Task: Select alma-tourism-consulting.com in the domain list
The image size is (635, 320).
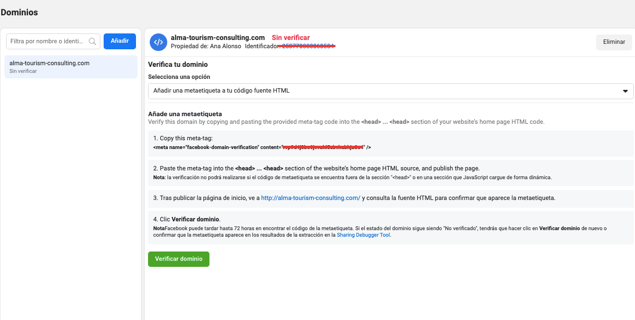Action: (x=71, y=67)
